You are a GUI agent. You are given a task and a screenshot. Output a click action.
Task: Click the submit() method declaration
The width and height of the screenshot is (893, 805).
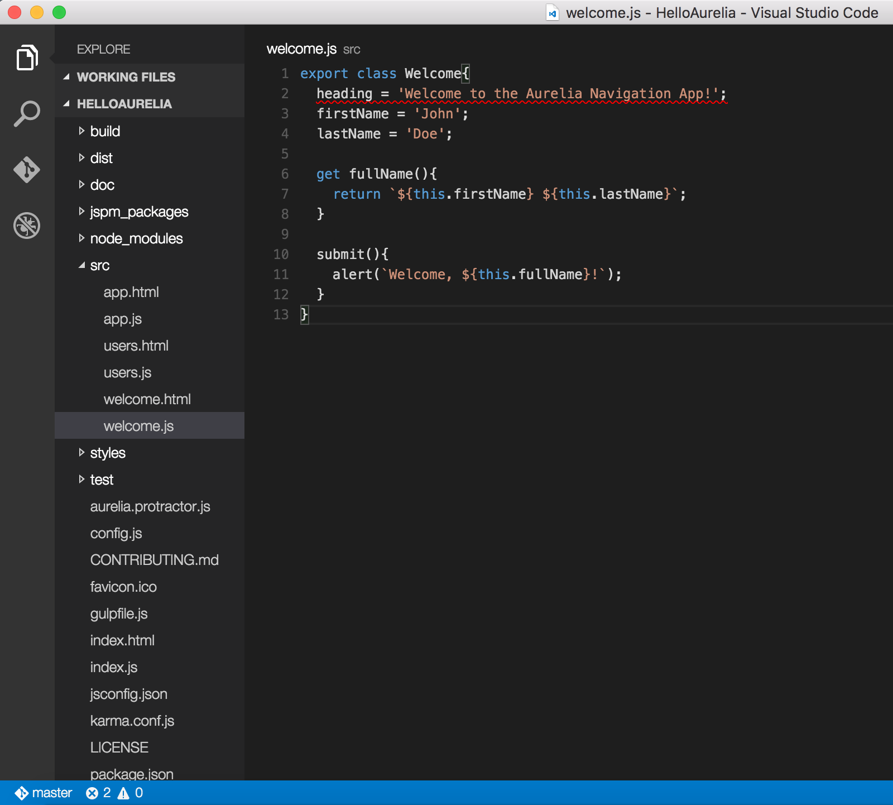pyautogui.click(x=353, y=255)
